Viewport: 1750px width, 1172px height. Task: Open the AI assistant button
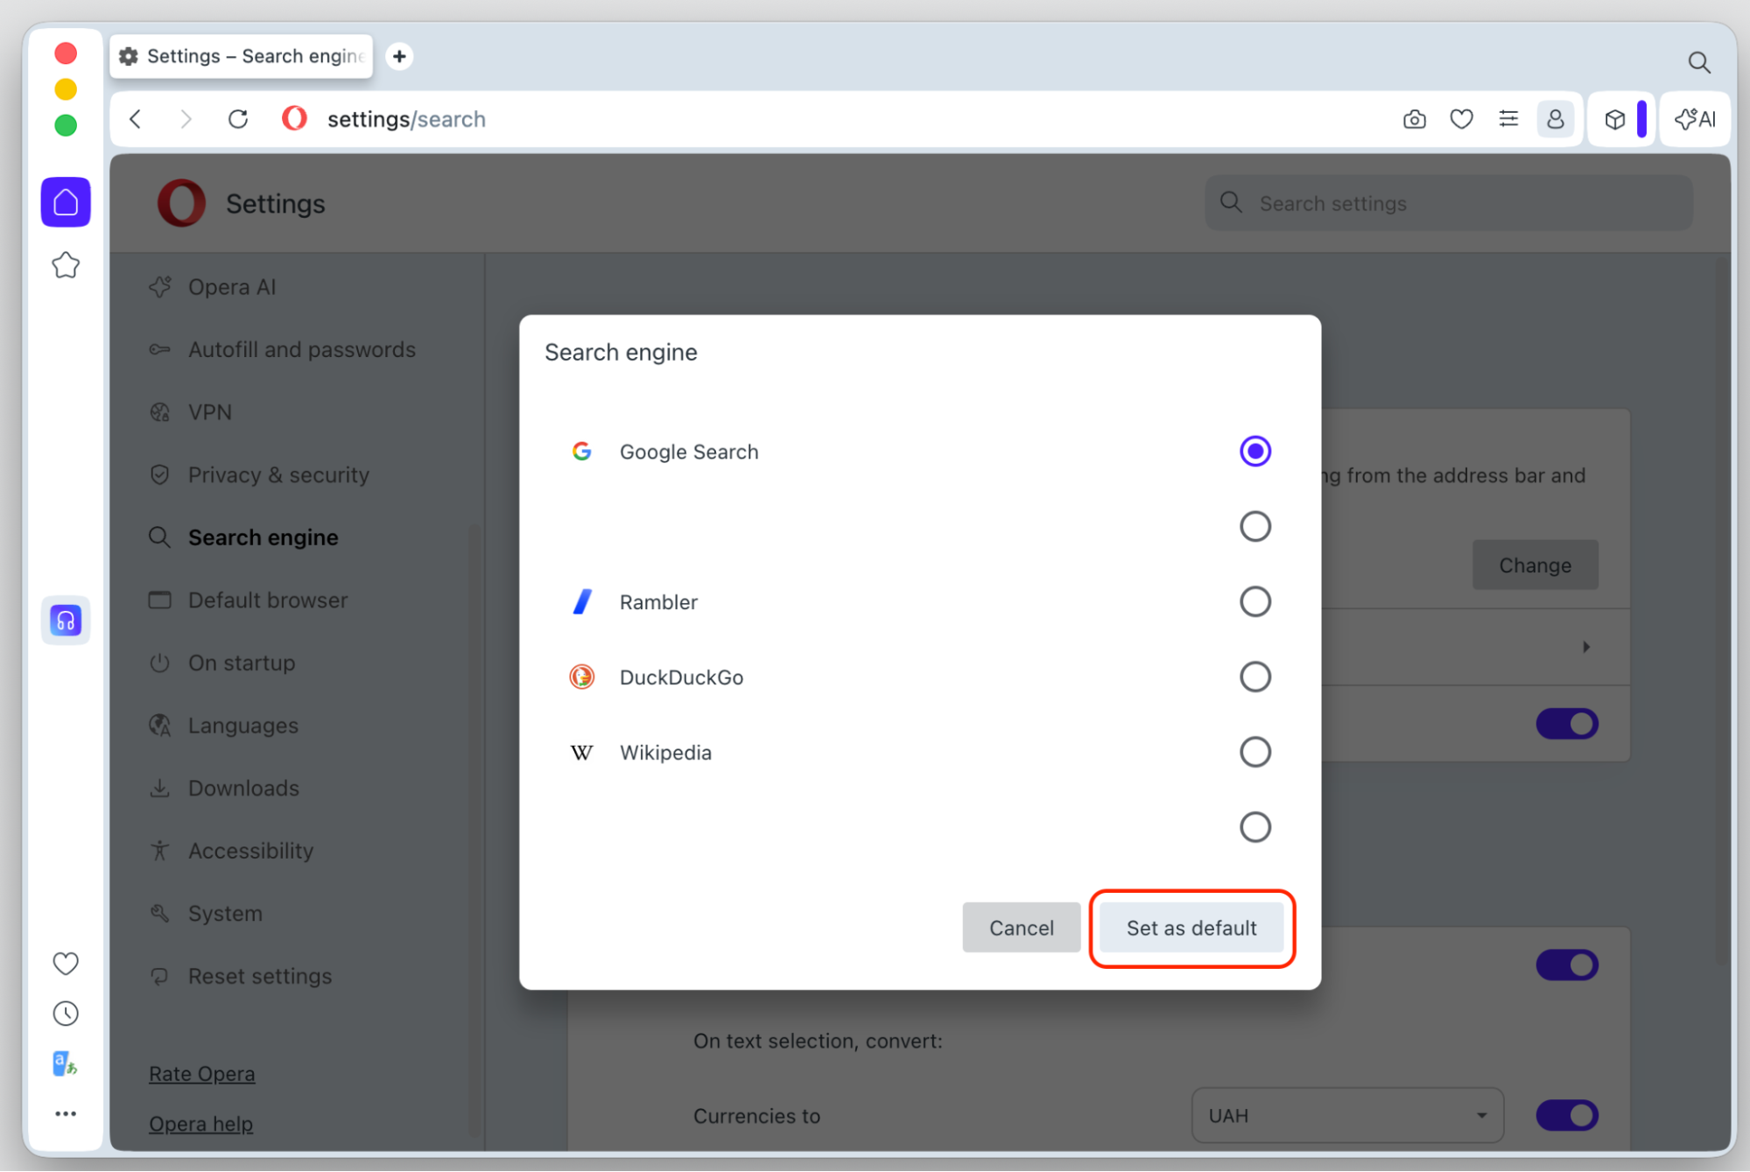coord(1696,119)
